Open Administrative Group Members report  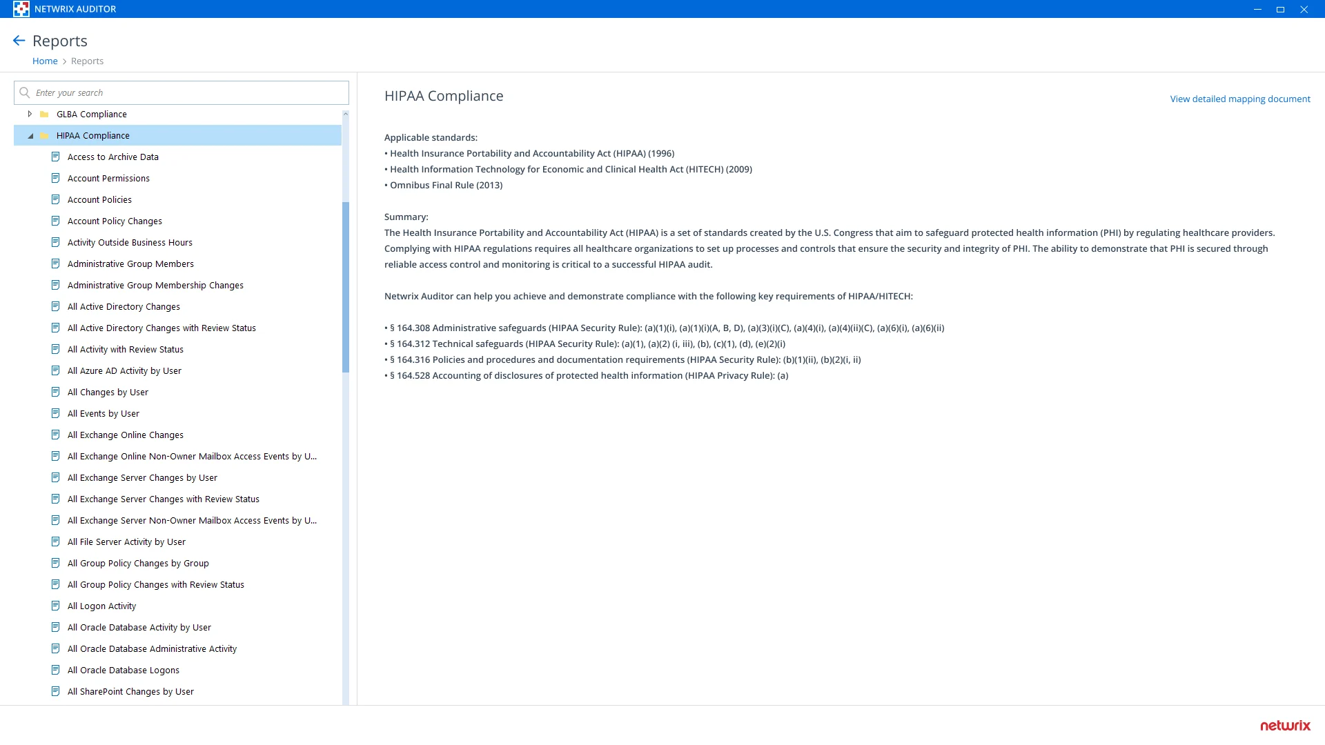(130, 264)
